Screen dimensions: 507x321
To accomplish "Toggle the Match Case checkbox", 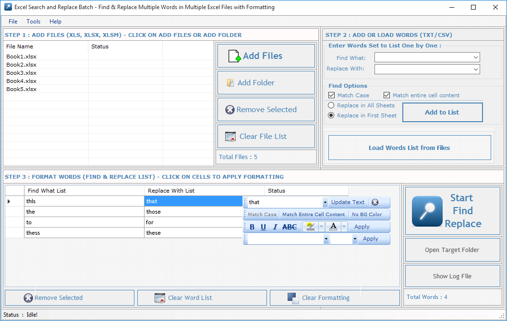I will pyautogui.click(x=331, y=95).
